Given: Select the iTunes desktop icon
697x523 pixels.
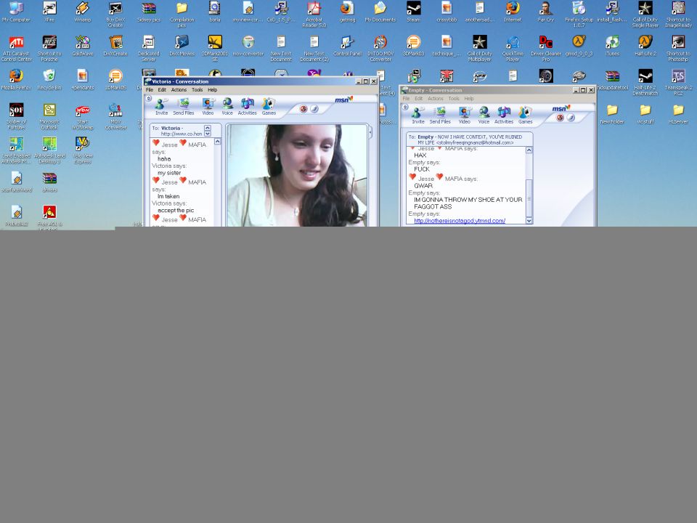Looking at the screenshot, I should (612, 45).
